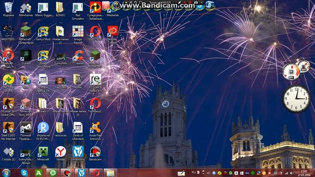Launch the Lords of Uberdark shortcut
This screenshot has width=315, height=177.
[78, 131]
